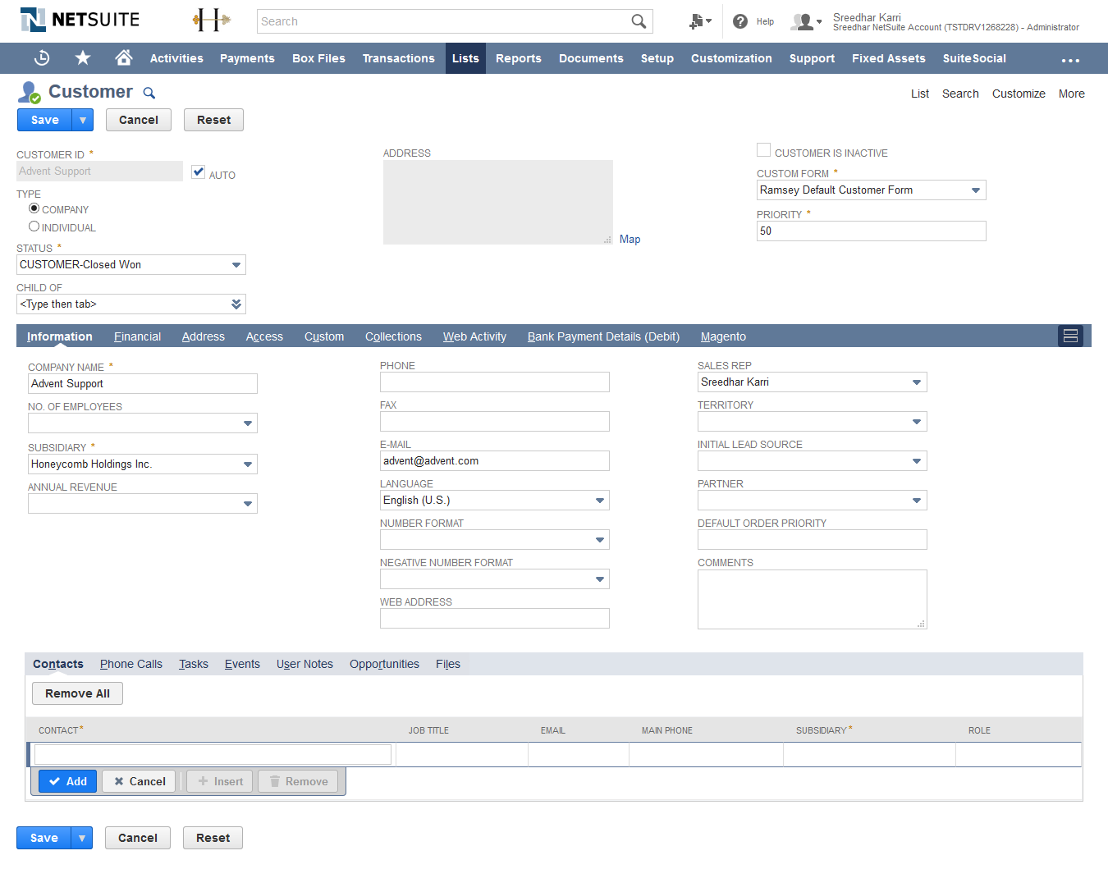Click the Priority input field
Screen dimensions: 1108x869
point(872,231)
